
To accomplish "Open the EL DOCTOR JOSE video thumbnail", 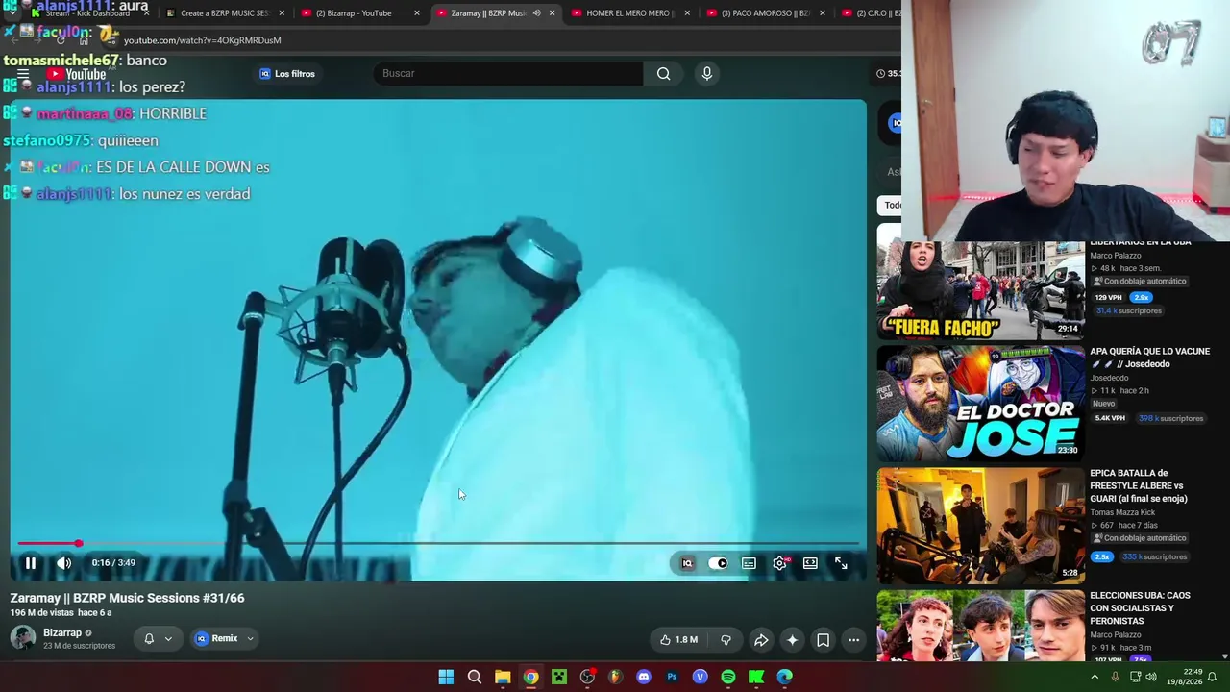I will (980, 403).
